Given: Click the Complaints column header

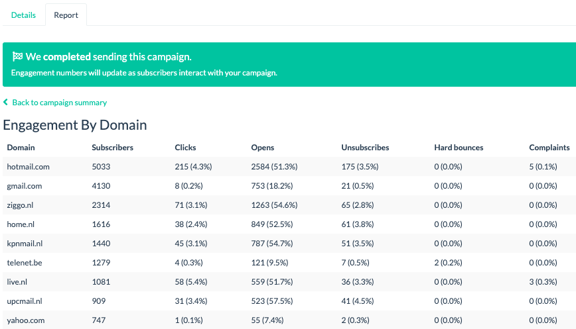Looking at the screenshot, I should click(549, 148).
